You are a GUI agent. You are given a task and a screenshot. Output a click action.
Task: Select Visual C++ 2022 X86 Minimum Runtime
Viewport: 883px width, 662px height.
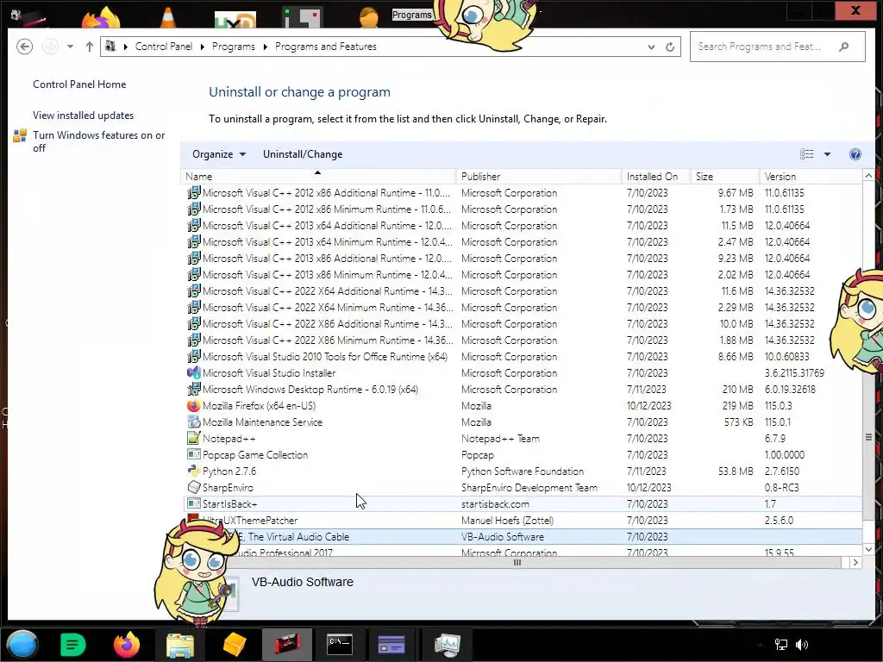pyautogui.click(x=523, y=340)
